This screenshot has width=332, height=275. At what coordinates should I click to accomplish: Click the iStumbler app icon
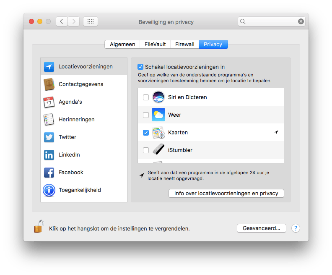(x=158, y=149)
